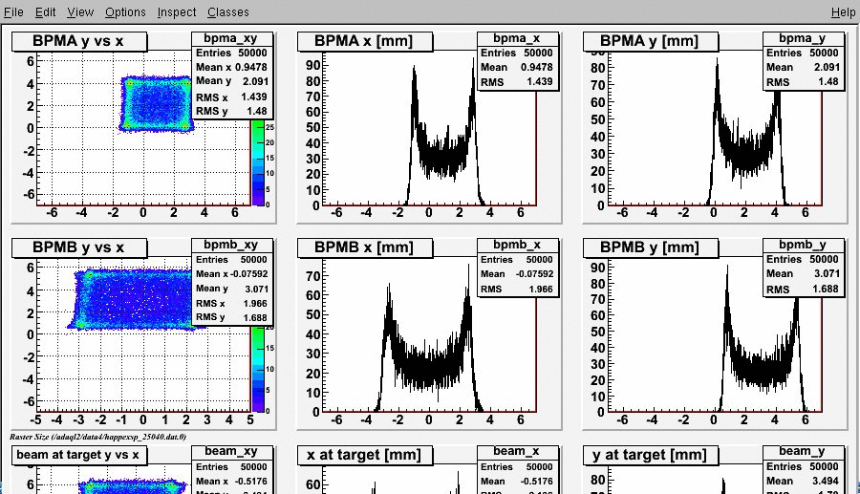Click 'Mean 3.071' in bpmb_y stats
Viewport: 860px width, 494px height.
pos(803,273)
